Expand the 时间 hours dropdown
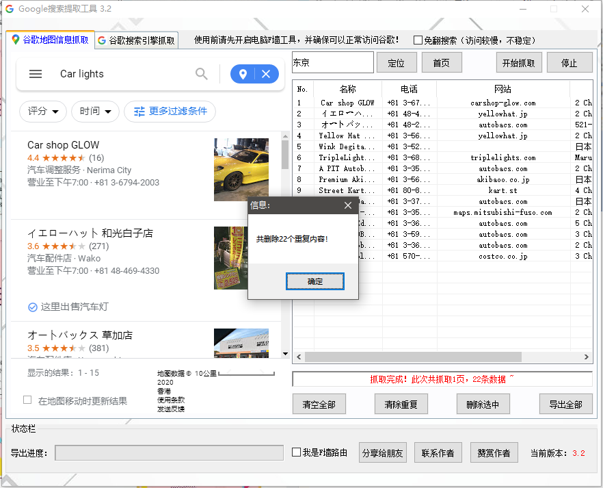This screenshot has height=488, width=603. coord(96,112)
